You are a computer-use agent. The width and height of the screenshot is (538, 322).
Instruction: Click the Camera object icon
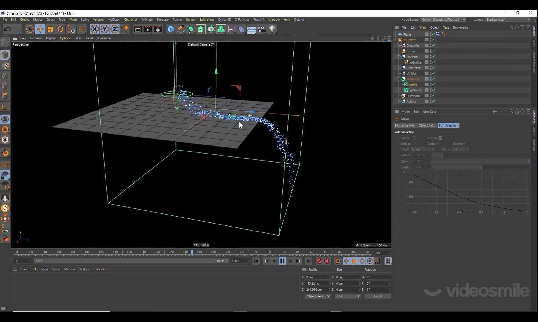point(262,29)
